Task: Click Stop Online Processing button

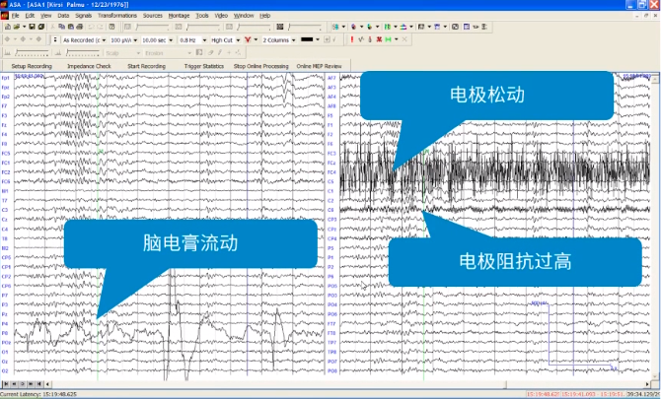Action: pyautogui.click(x=260, y=66)
